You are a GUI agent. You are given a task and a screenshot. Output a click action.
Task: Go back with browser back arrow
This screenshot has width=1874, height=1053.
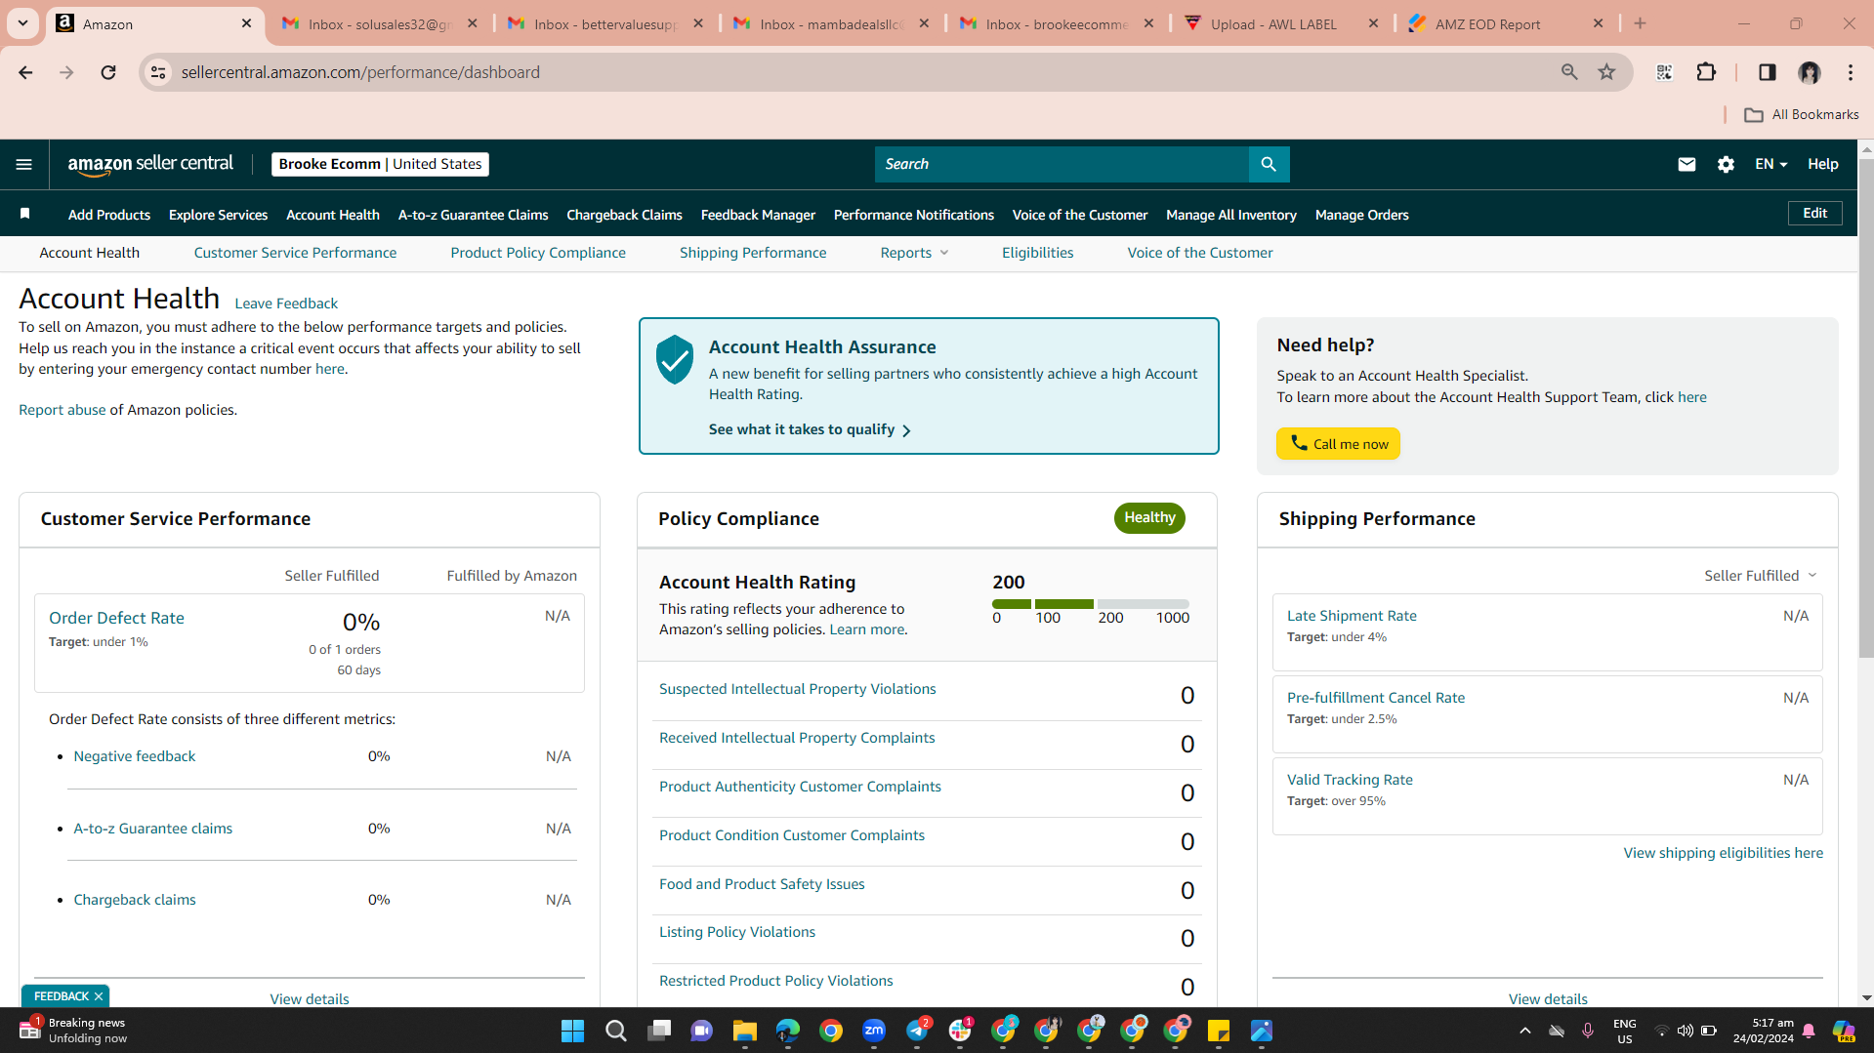click(x=25, y=72)
